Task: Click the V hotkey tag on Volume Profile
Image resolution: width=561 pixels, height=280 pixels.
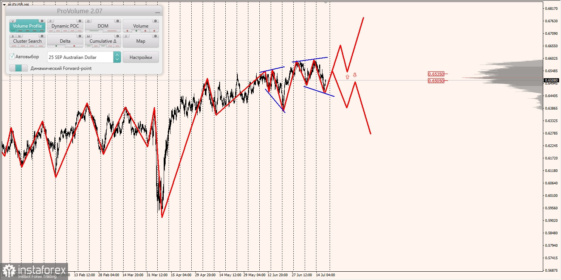Action: pyautogui.click(x=12, y=21)
